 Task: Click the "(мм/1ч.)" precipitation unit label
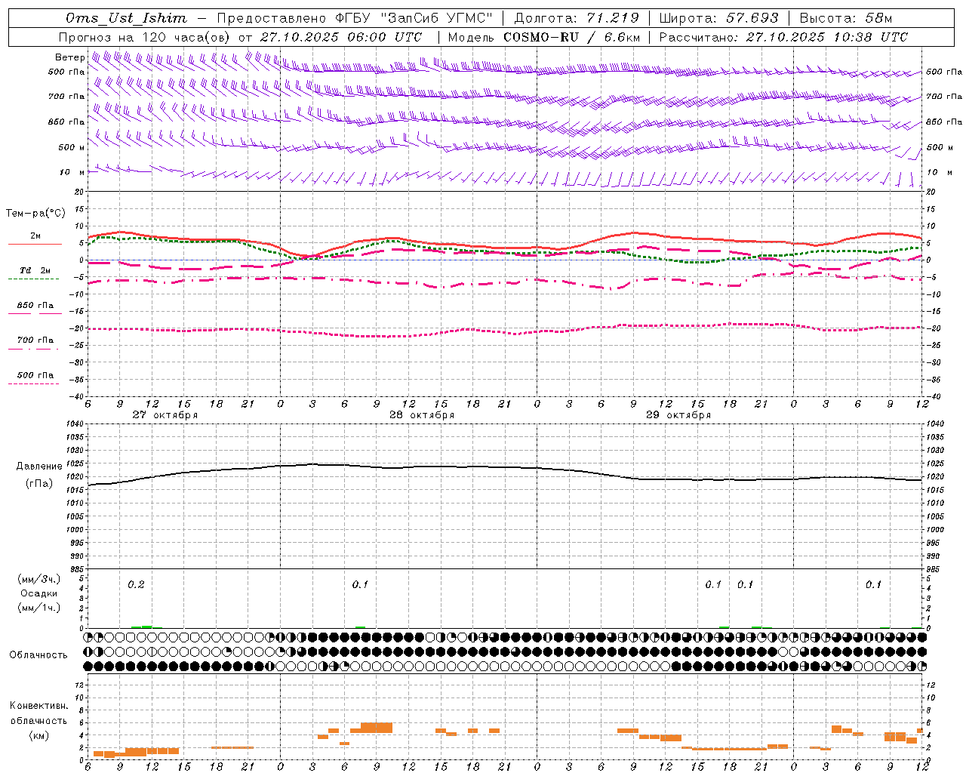(x=39, y=608)
